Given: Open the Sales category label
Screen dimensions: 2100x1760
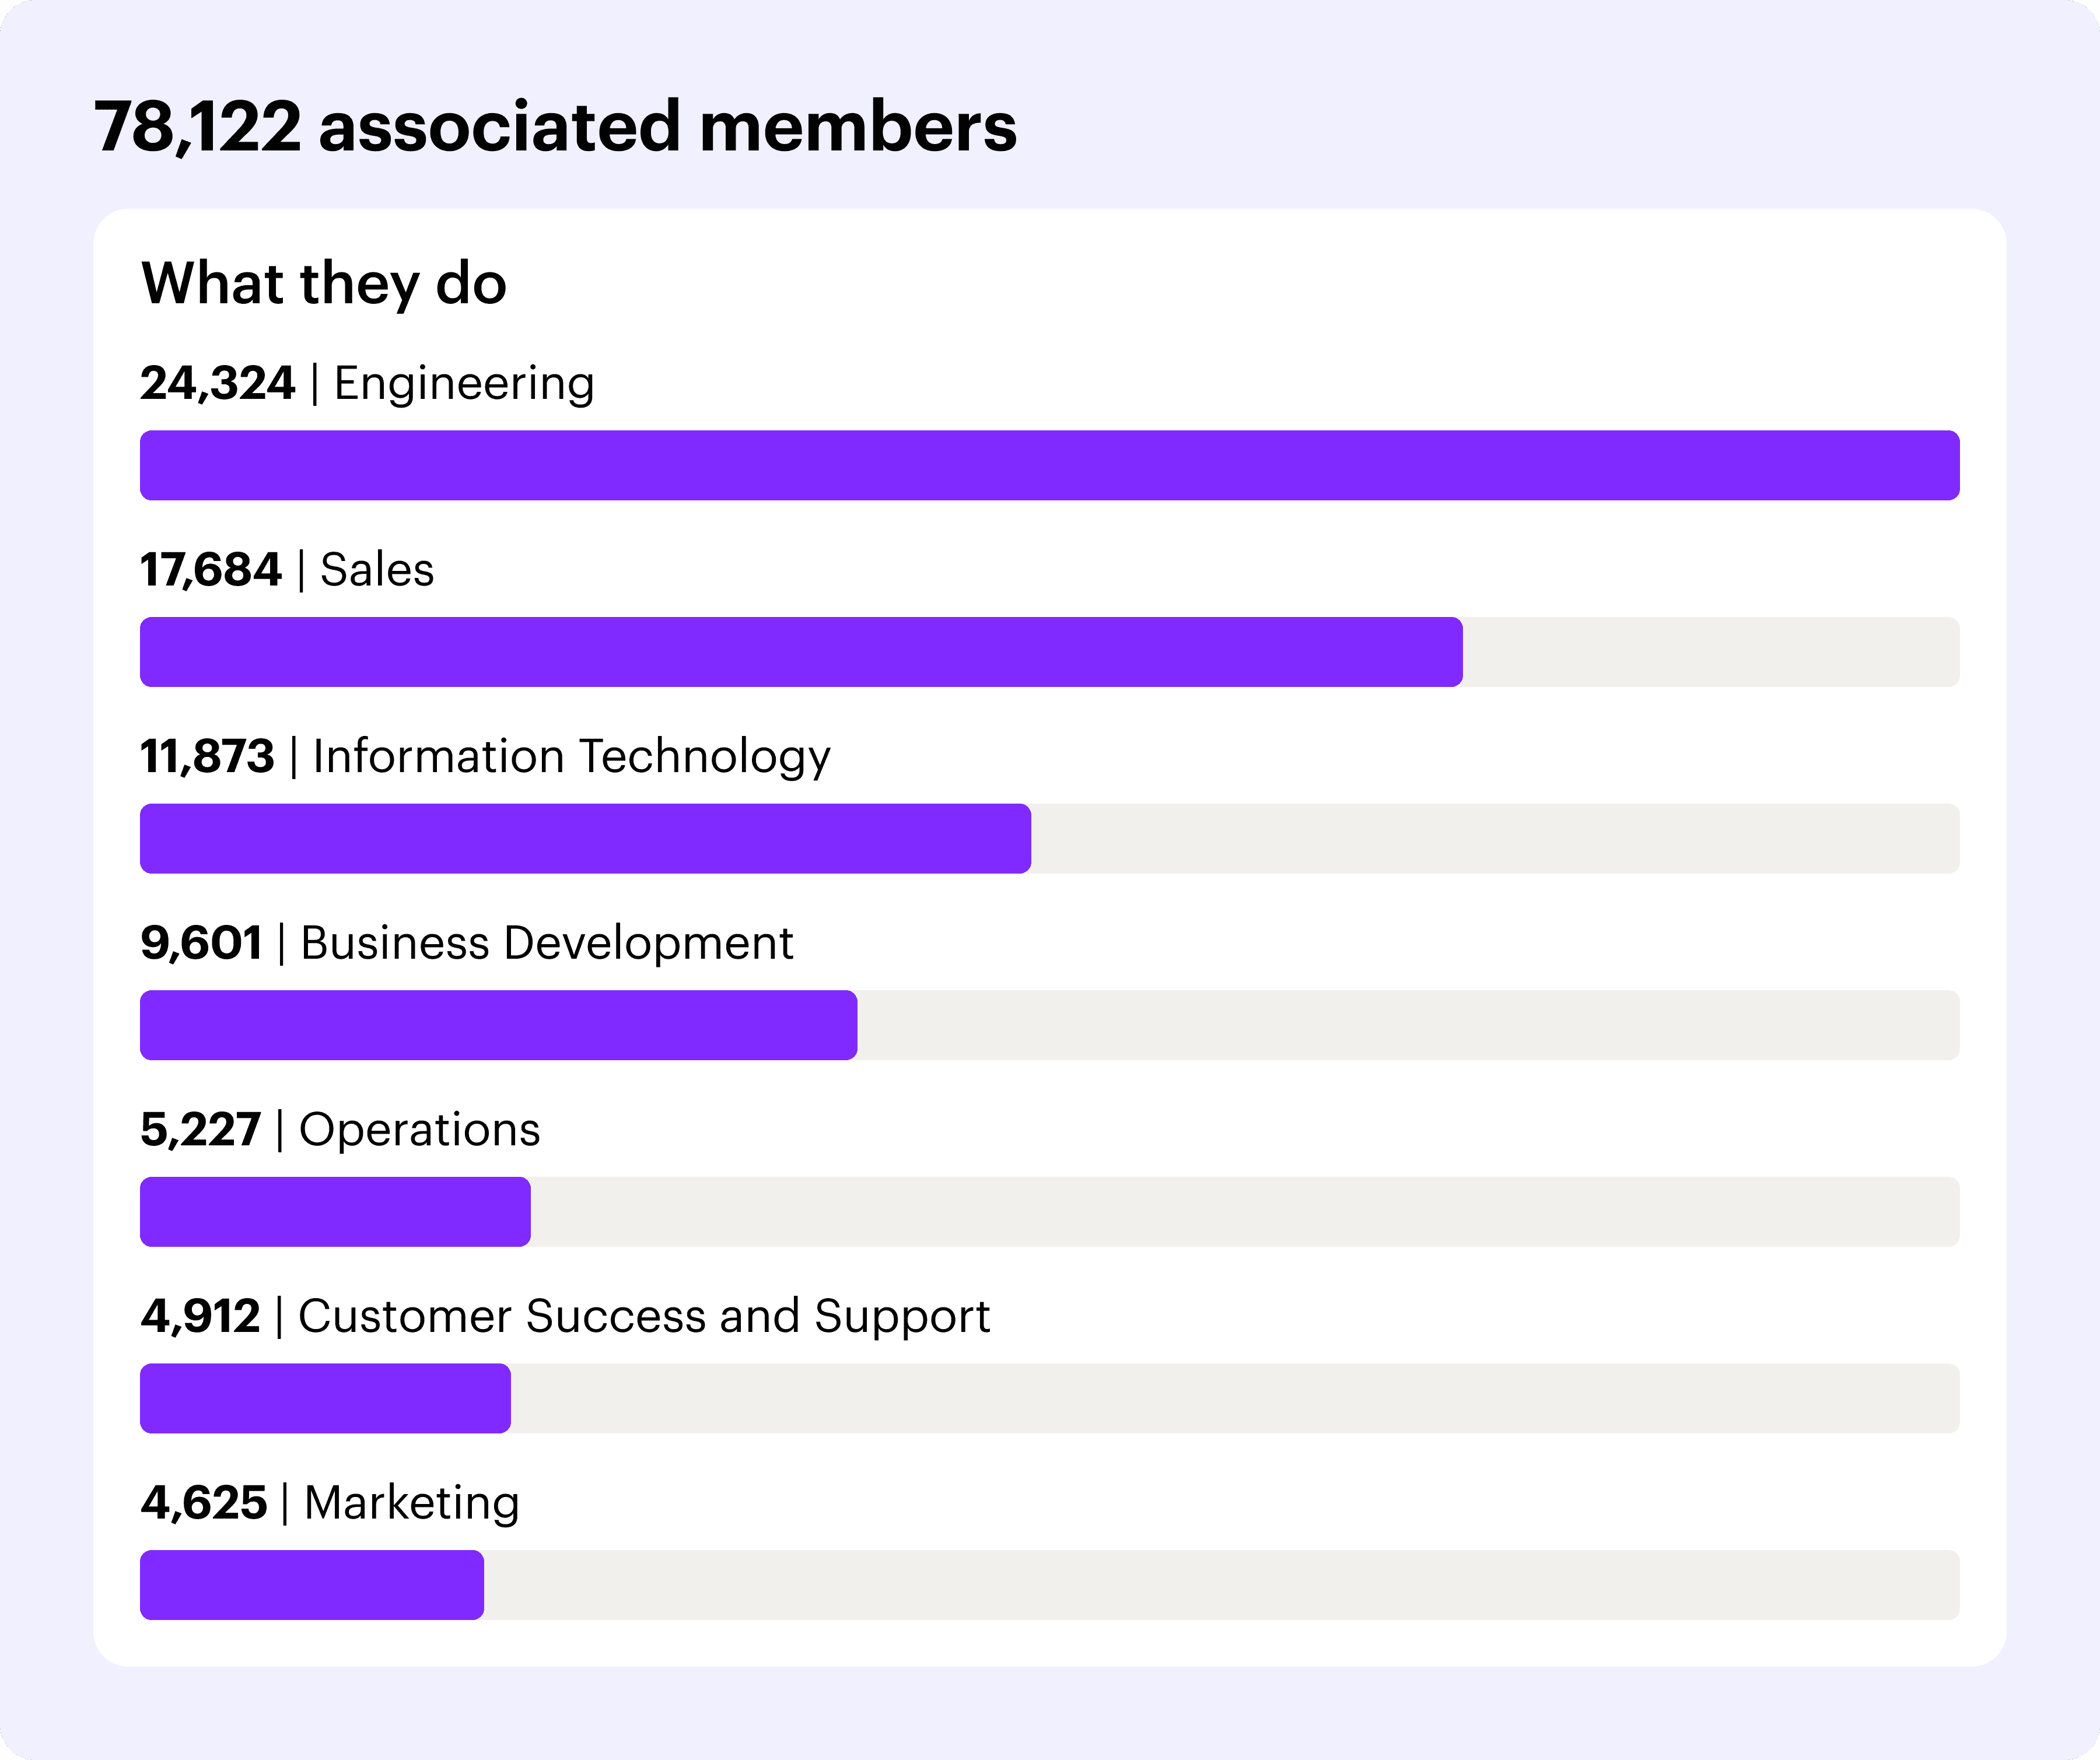Looking at the screenshot, I should point(377,571).
